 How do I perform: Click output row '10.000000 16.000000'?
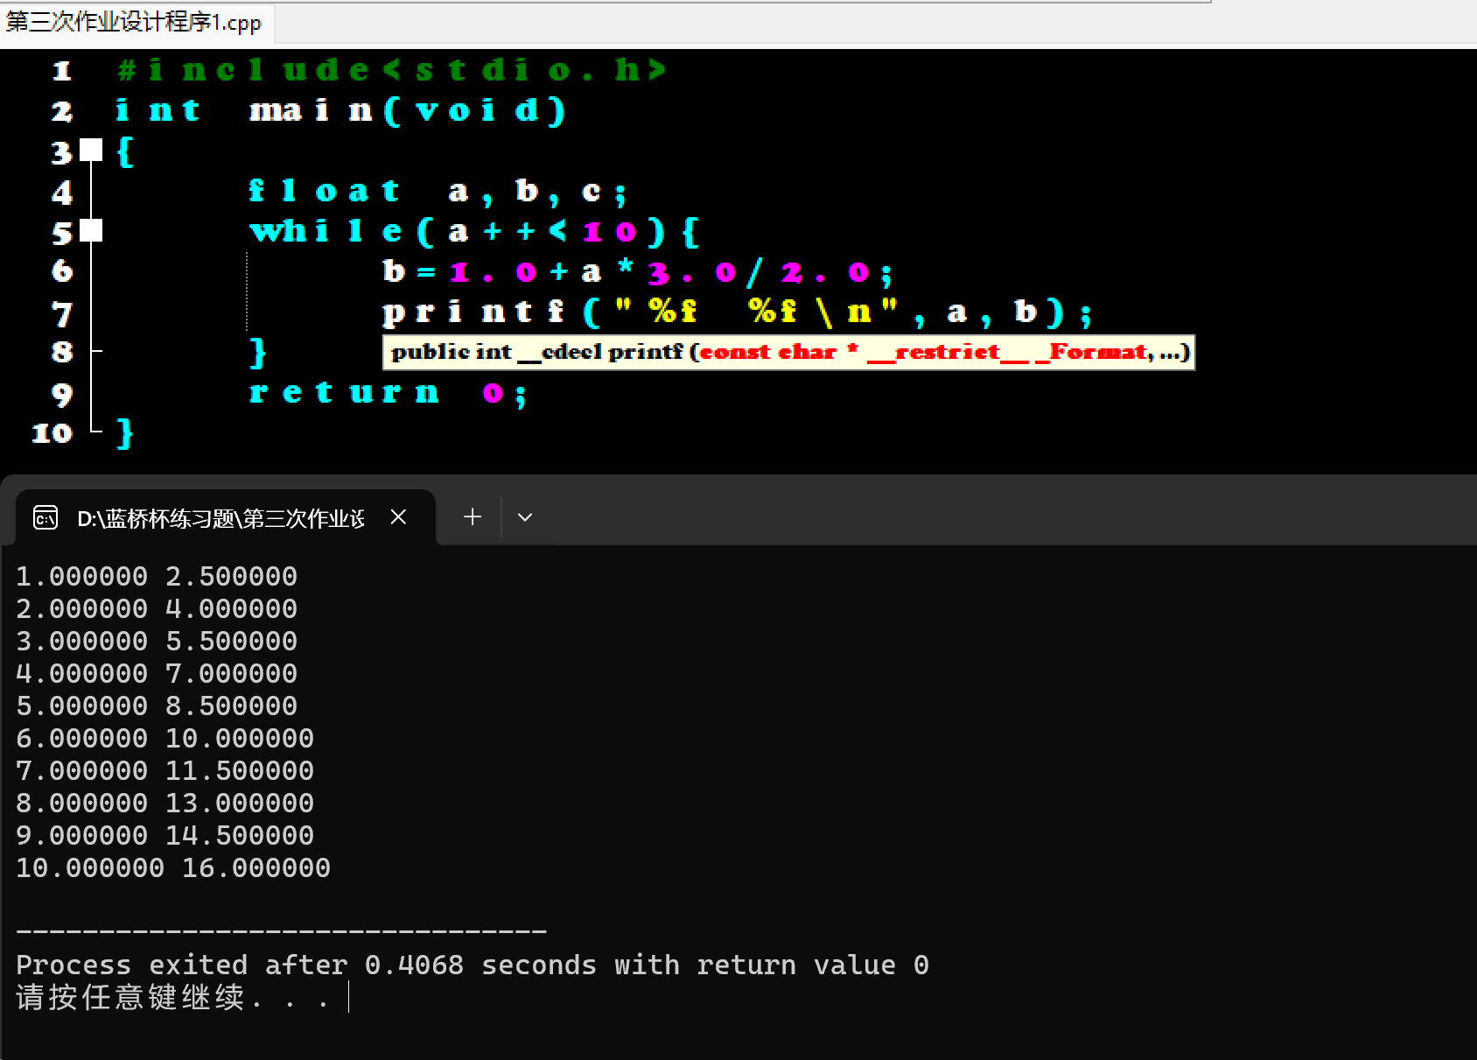point(173,867)
